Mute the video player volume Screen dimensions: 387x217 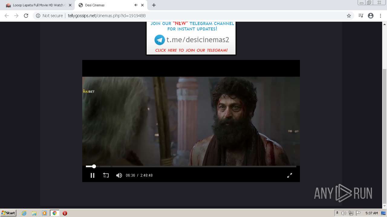click(x=119, y=175)
